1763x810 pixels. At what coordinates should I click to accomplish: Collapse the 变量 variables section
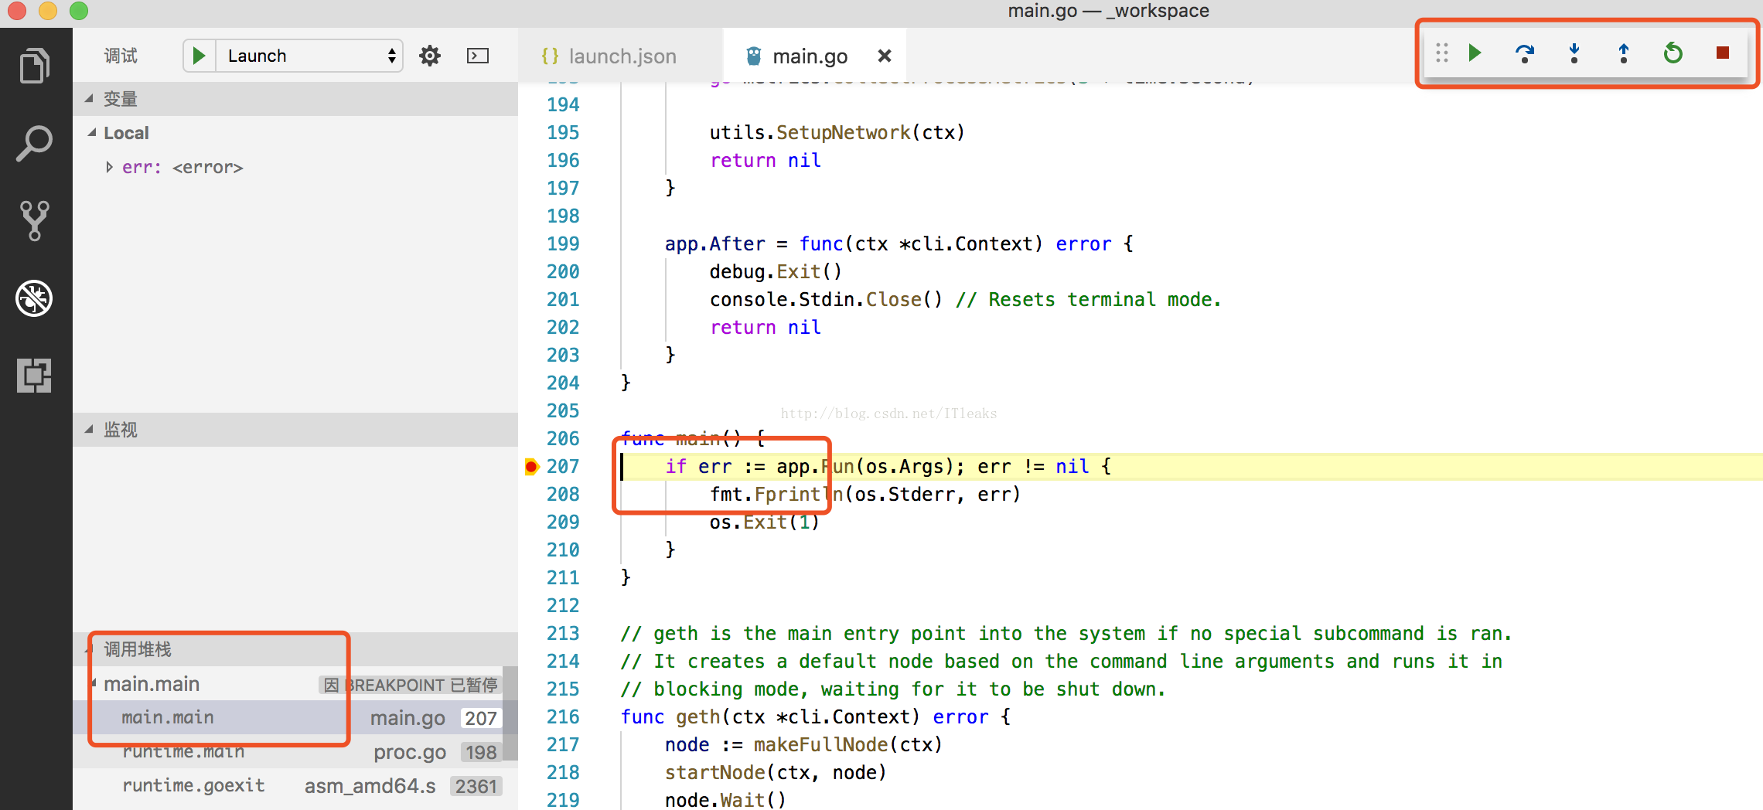(295, 99)
